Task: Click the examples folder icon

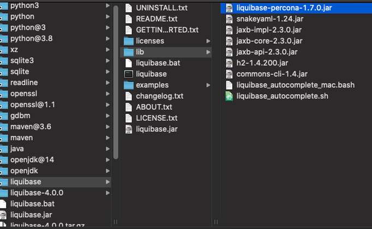Action: (x=129, y=85)
